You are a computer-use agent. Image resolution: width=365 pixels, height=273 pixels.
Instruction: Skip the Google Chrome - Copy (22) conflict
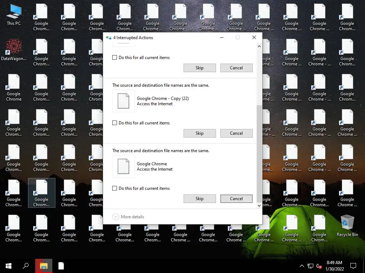(x=200, y=133)
